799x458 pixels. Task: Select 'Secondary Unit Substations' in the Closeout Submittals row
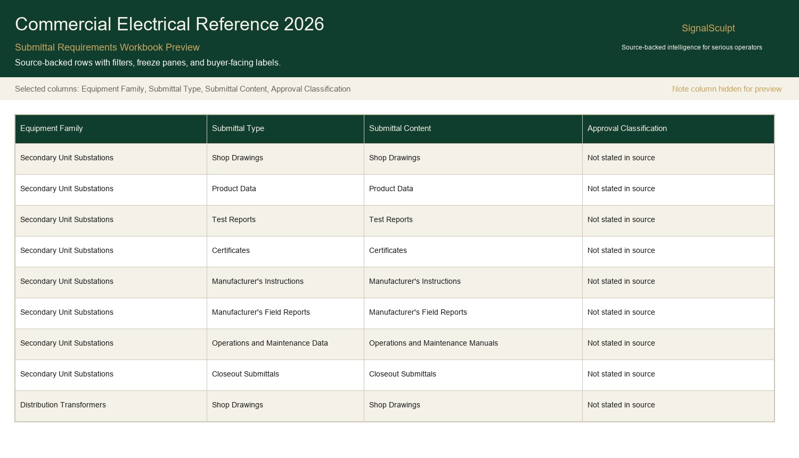(111, 375)
